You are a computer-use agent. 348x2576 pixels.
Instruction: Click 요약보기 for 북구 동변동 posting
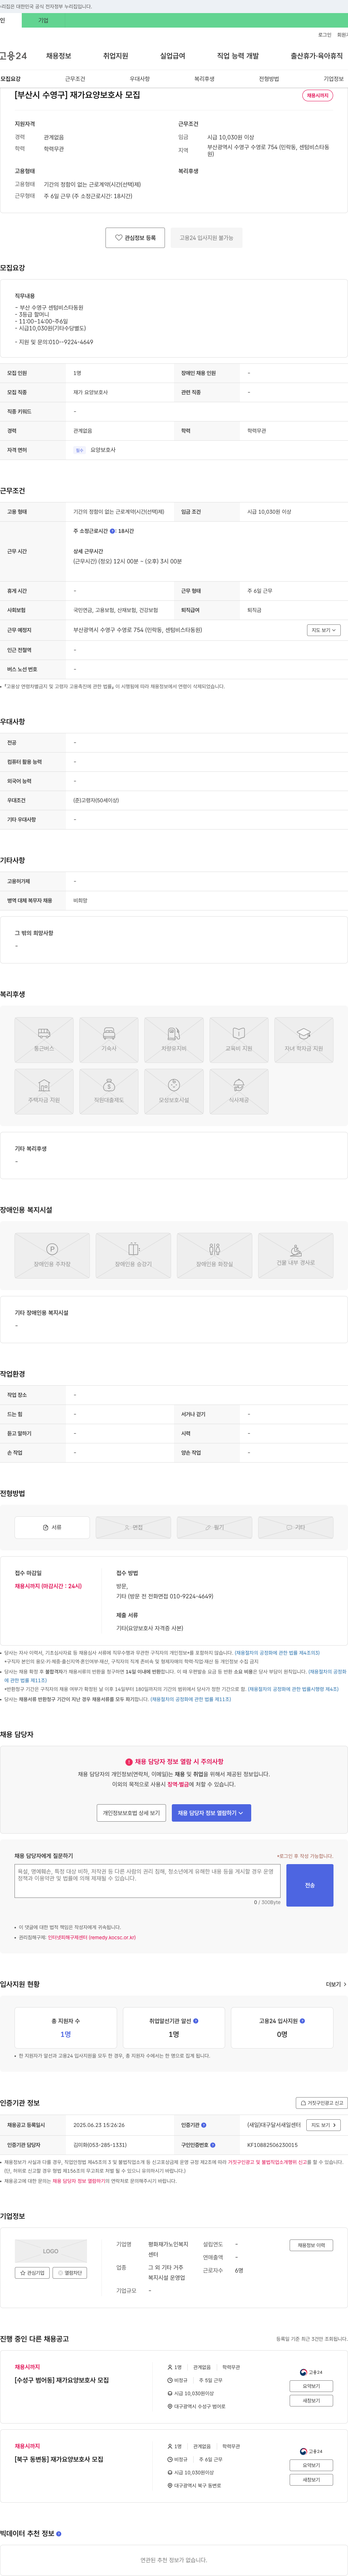click(311, 2465)
